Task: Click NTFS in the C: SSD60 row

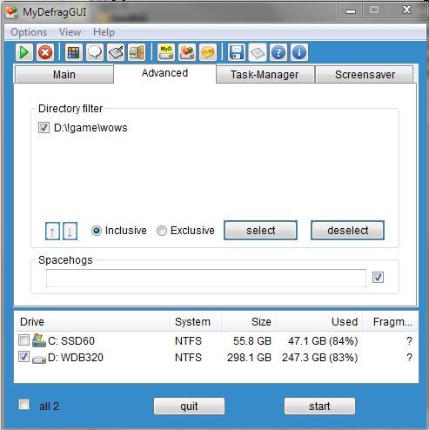Action: (x=188, y=341)
